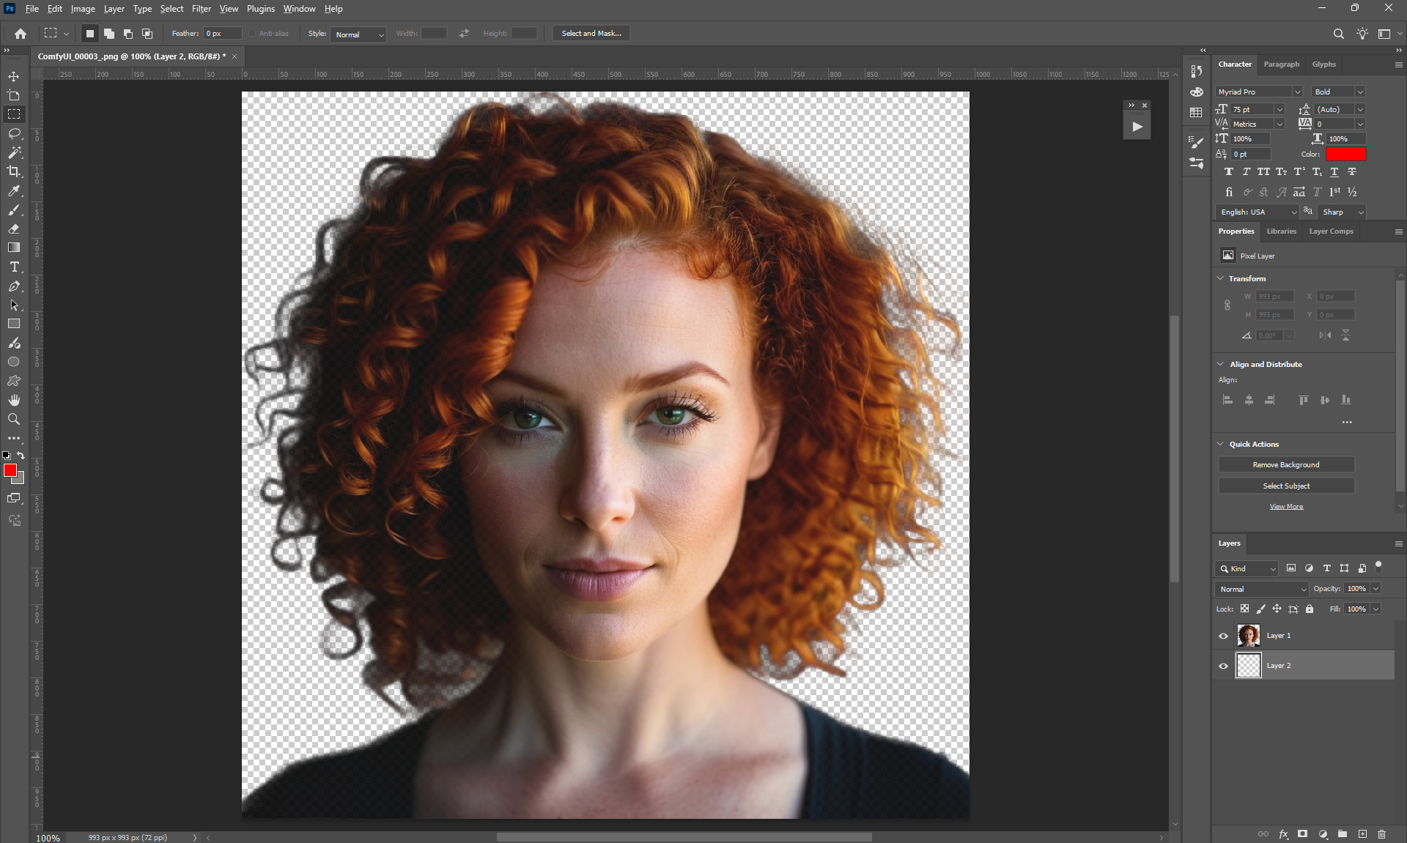The height and width of the screenshot is (843, 1407).
Task: Select the Lasso tool
Action: point(14,133)
